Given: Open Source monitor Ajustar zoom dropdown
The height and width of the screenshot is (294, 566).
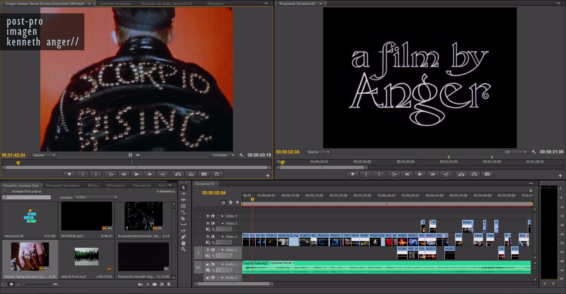Looking at the screenshot, I should point(44,155).
